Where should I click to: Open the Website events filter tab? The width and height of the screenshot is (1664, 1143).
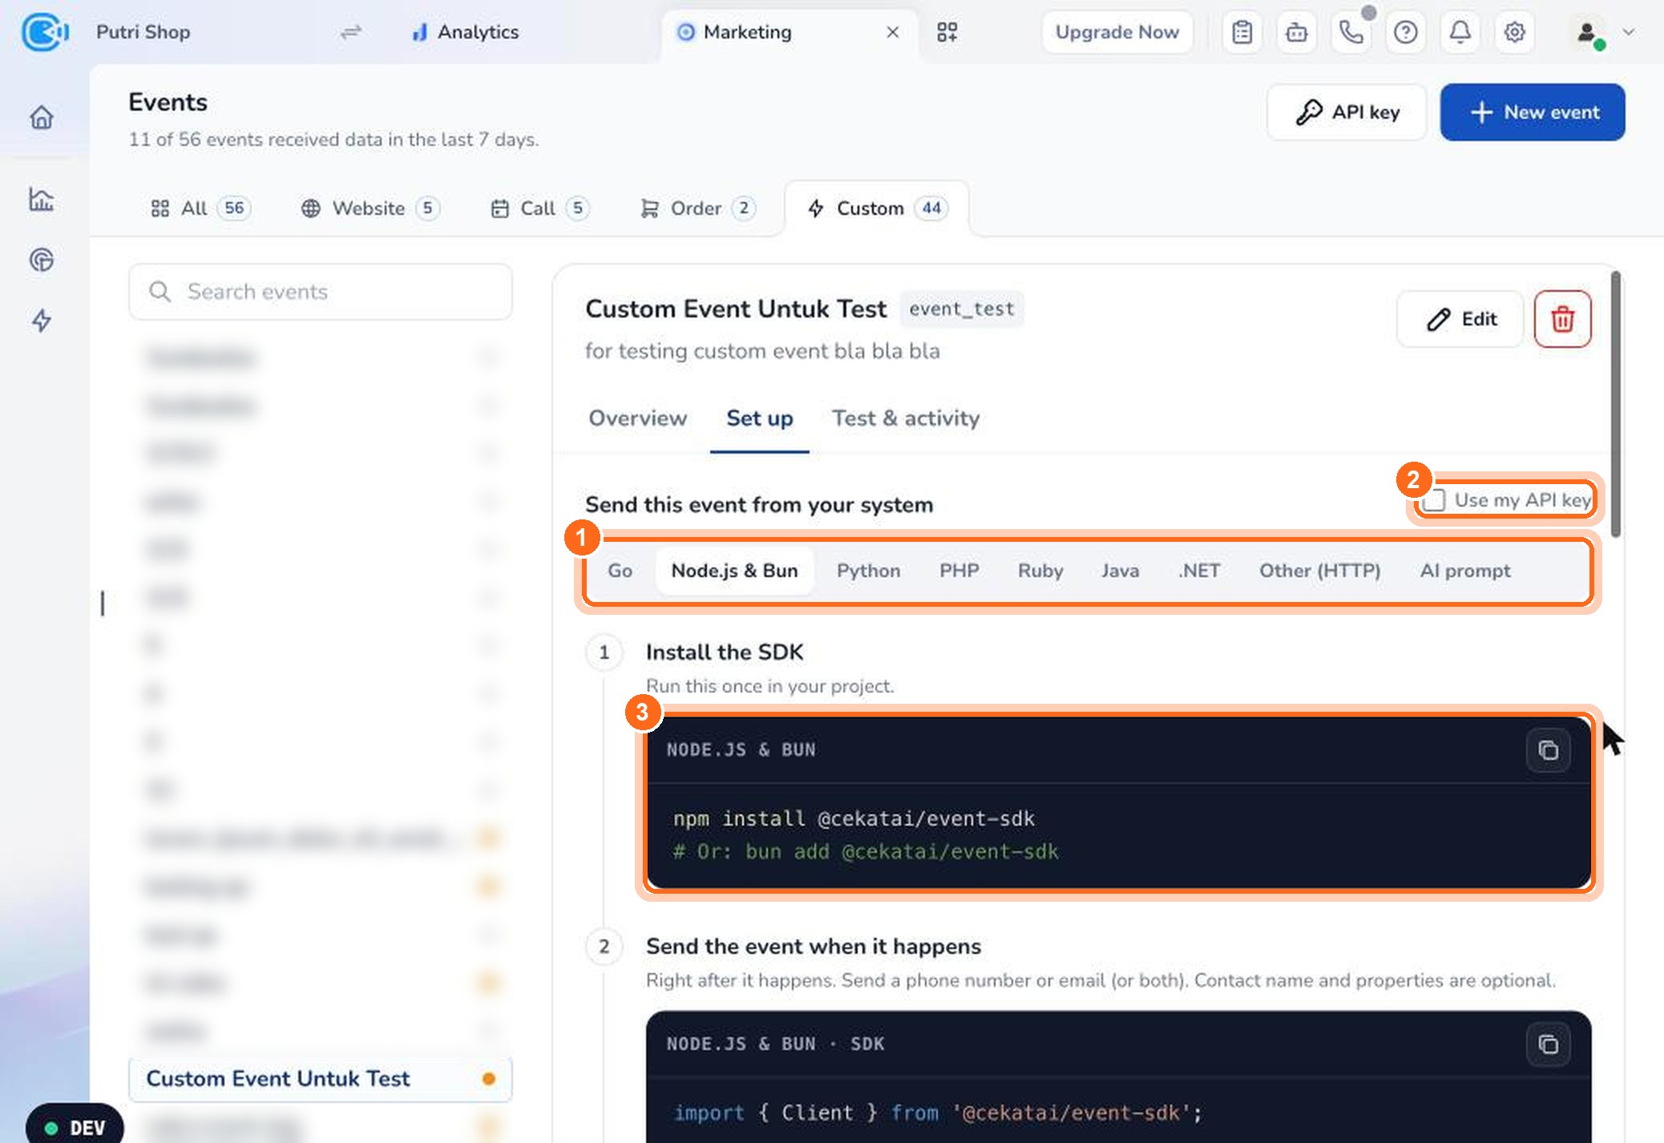pyautogui.click(x=370, y=208)
